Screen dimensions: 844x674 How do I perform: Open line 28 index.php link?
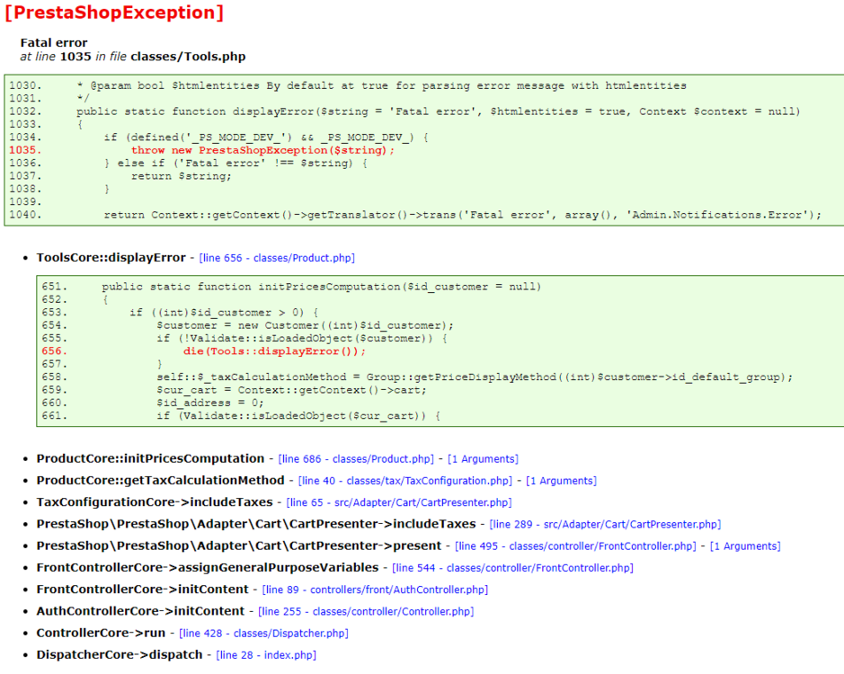coord(266,655)
